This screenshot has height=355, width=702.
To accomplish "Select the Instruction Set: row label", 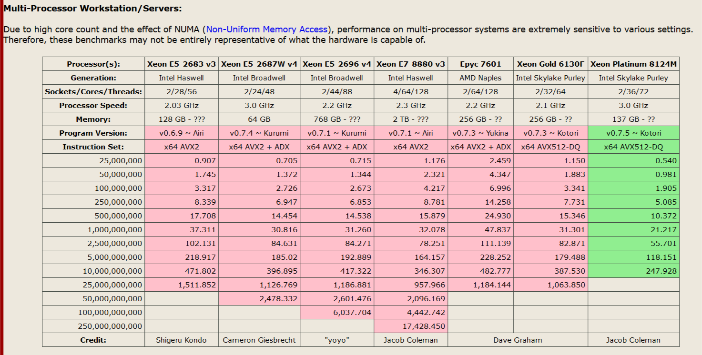I will 93,147.
